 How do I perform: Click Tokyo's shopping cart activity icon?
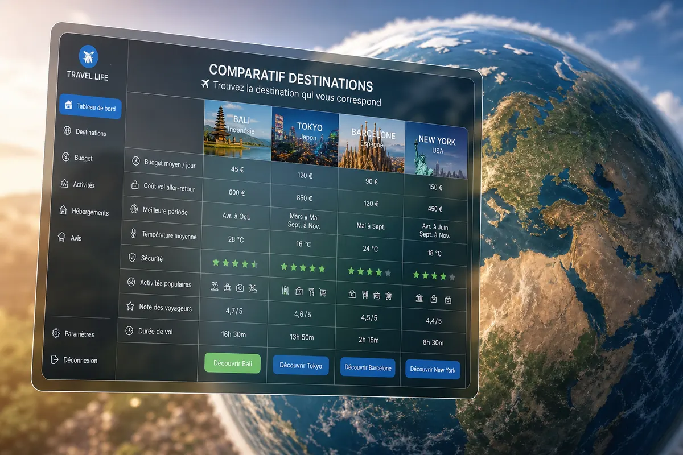[323, 293]
